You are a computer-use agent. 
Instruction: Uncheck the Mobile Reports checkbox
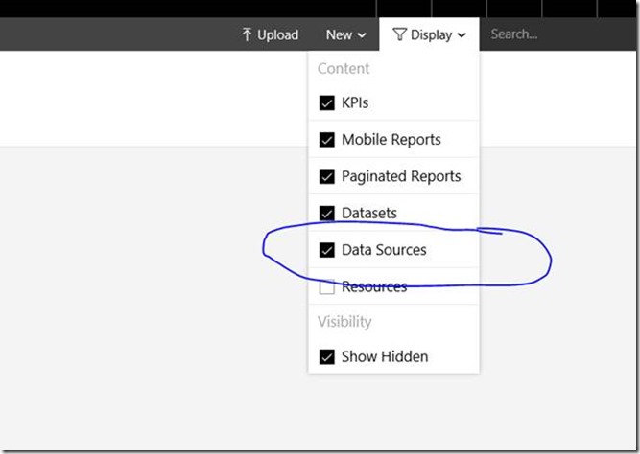327,140
